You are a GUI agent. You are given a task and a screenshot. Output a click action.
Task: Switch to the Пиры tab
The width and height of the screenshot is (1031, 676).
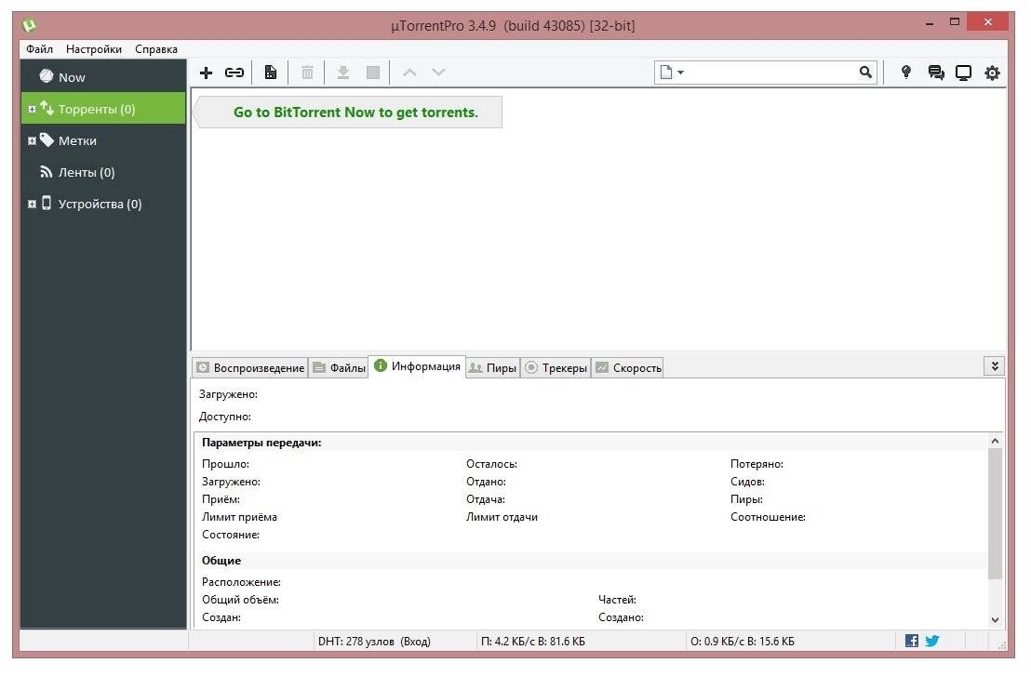492,368
